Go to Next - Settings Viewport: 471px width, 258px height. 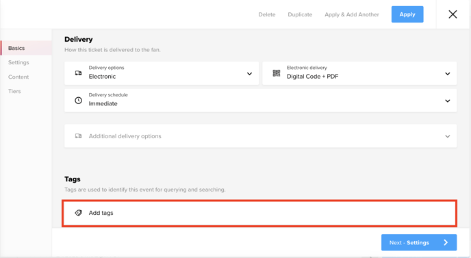[419, 242]
